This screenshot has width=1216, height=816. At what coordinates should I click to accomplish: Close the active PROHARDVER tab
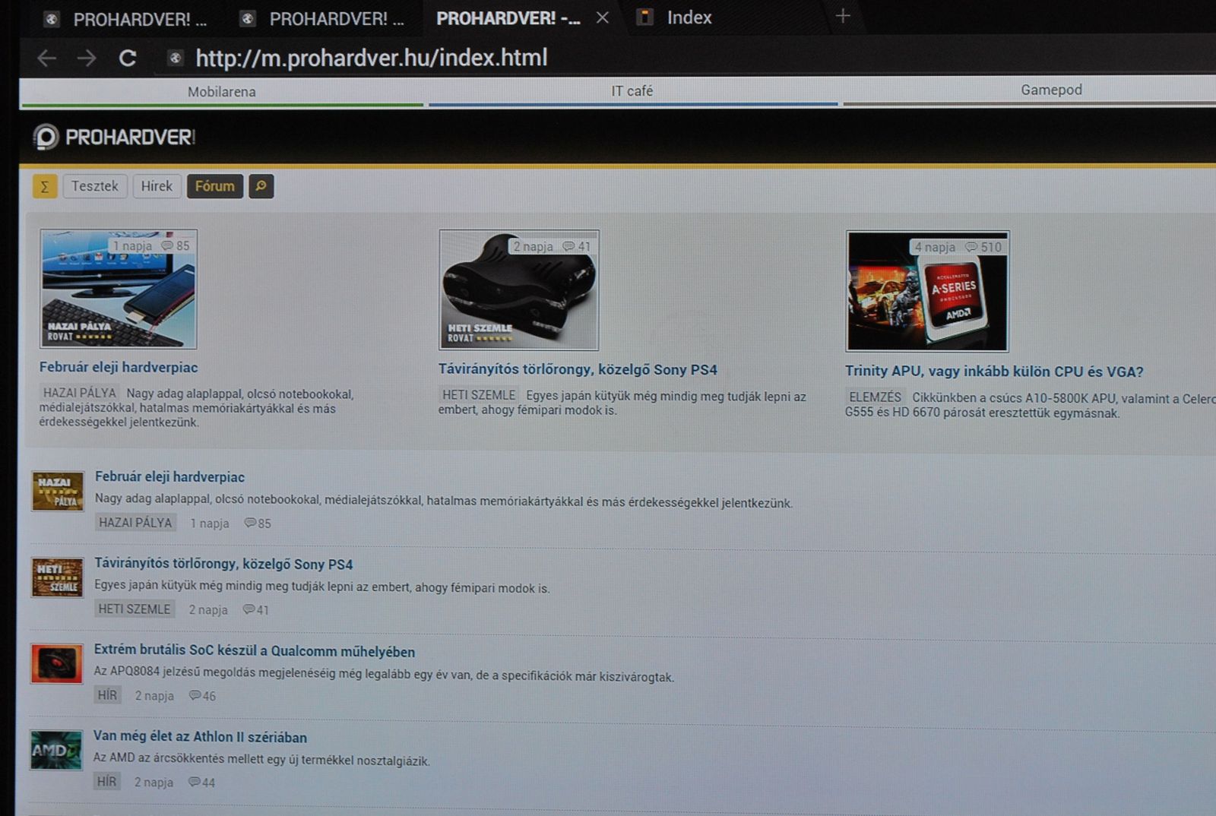[x=602, y=17]
